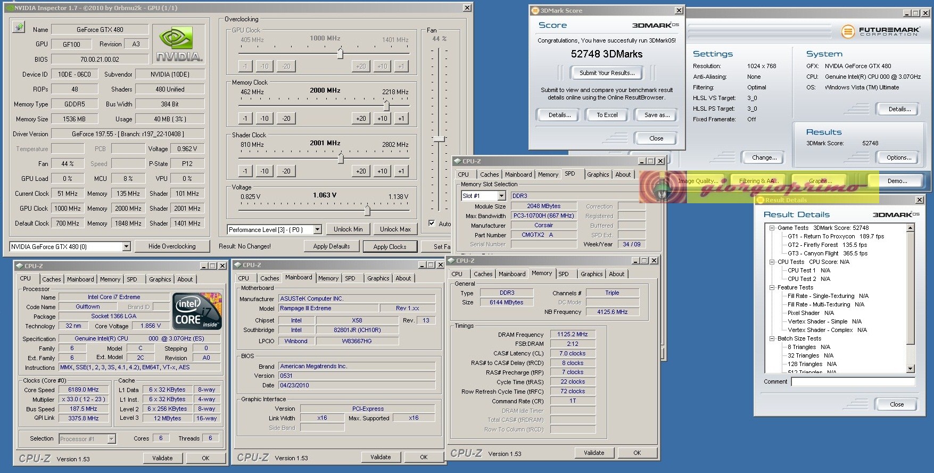Click Result Details scrollbar down arrow

pyautogui.click(x=910, y=369)
